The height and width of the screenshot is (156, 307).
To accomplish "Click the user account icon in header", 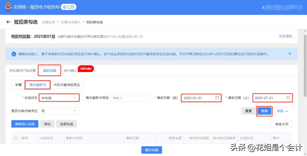I will click(x=263, y=8).
